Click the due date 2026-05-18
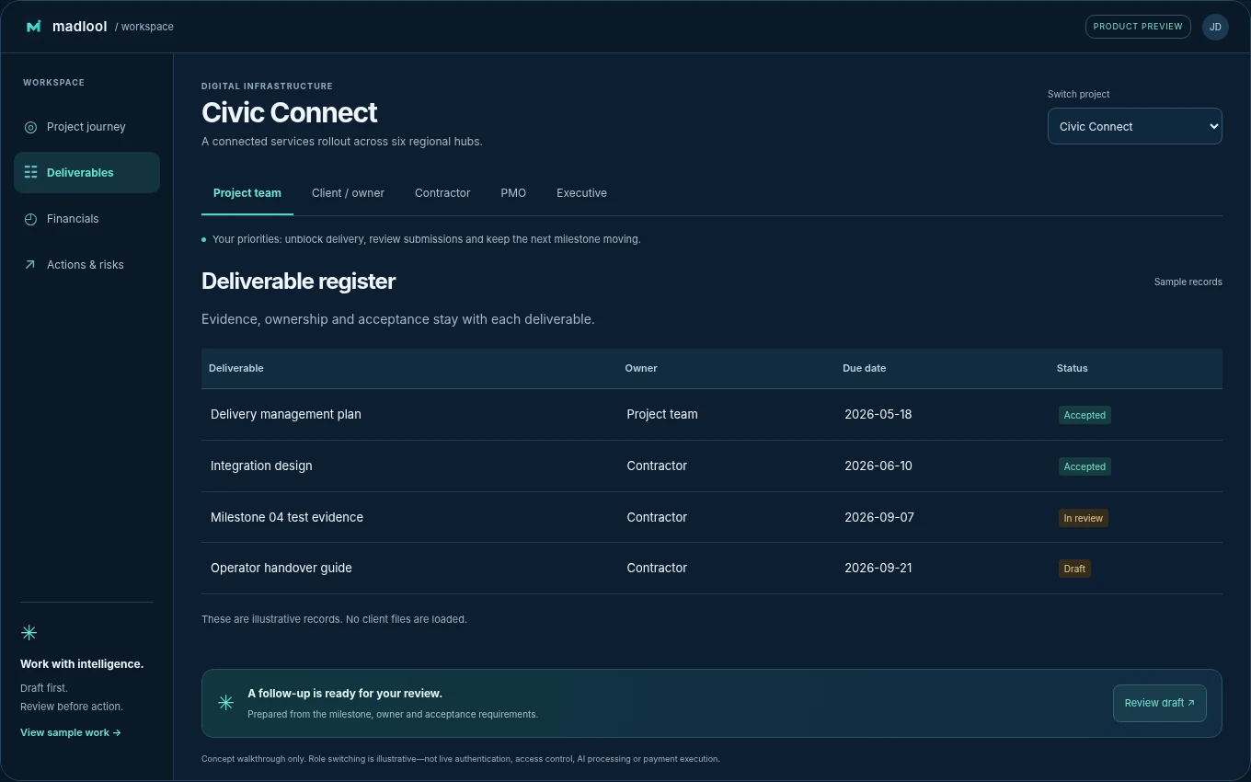1251x782 pixels. click(878, 414)
